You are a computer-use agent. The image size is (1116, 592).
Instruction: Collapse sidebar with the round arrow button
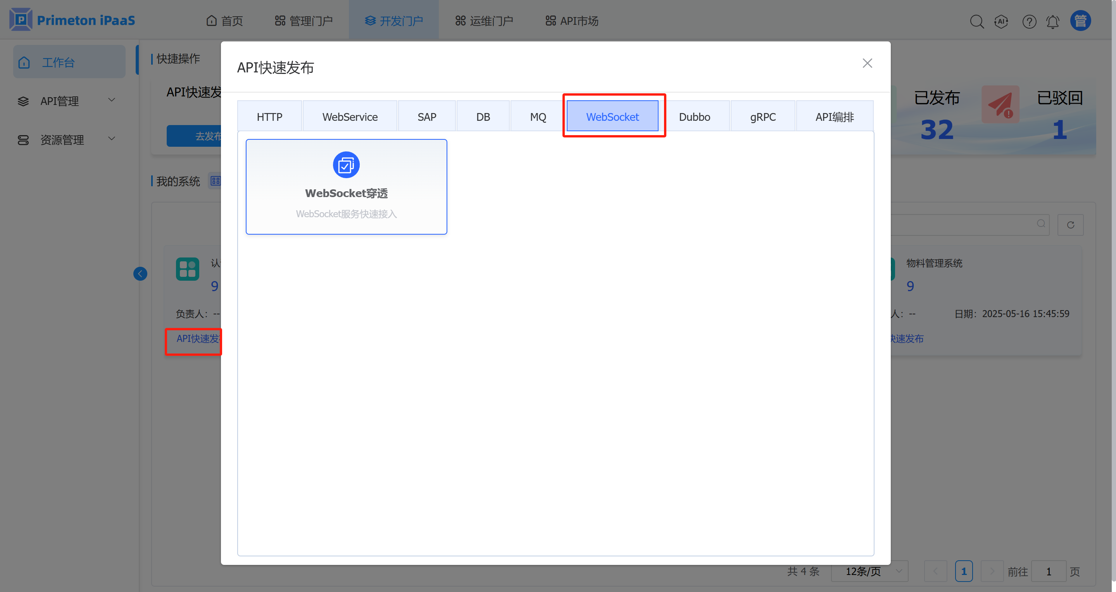(140, 273)
